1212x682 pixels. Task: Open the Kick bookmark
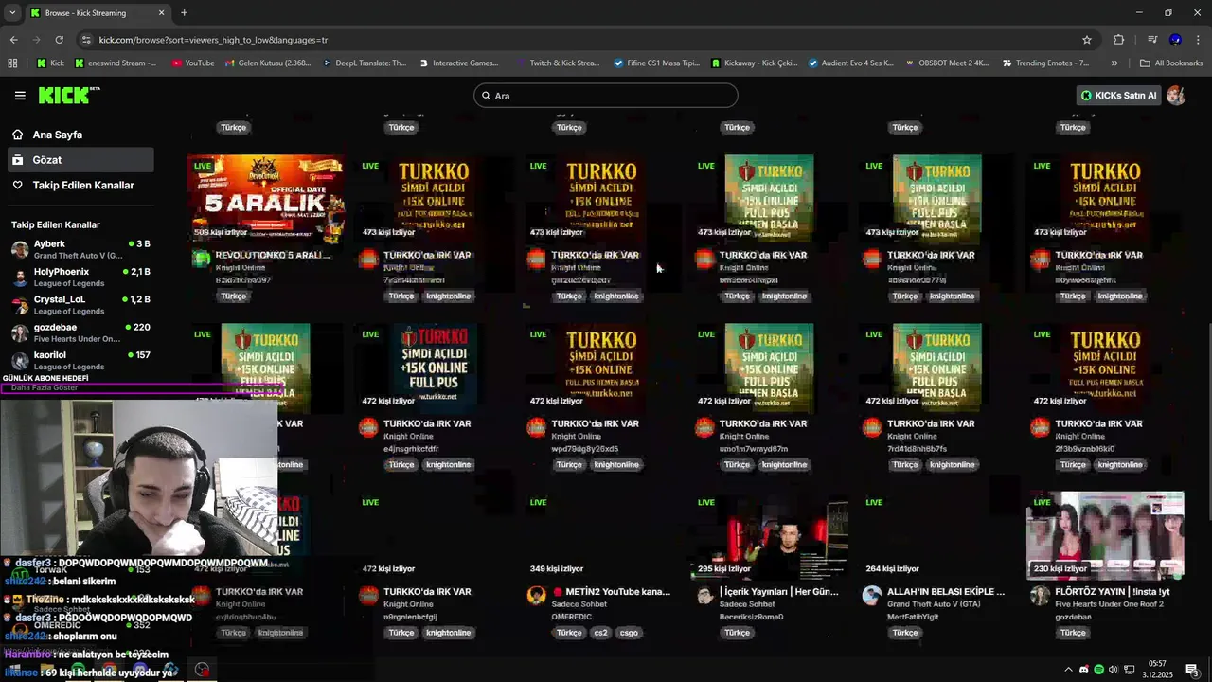tap(51, 63)
